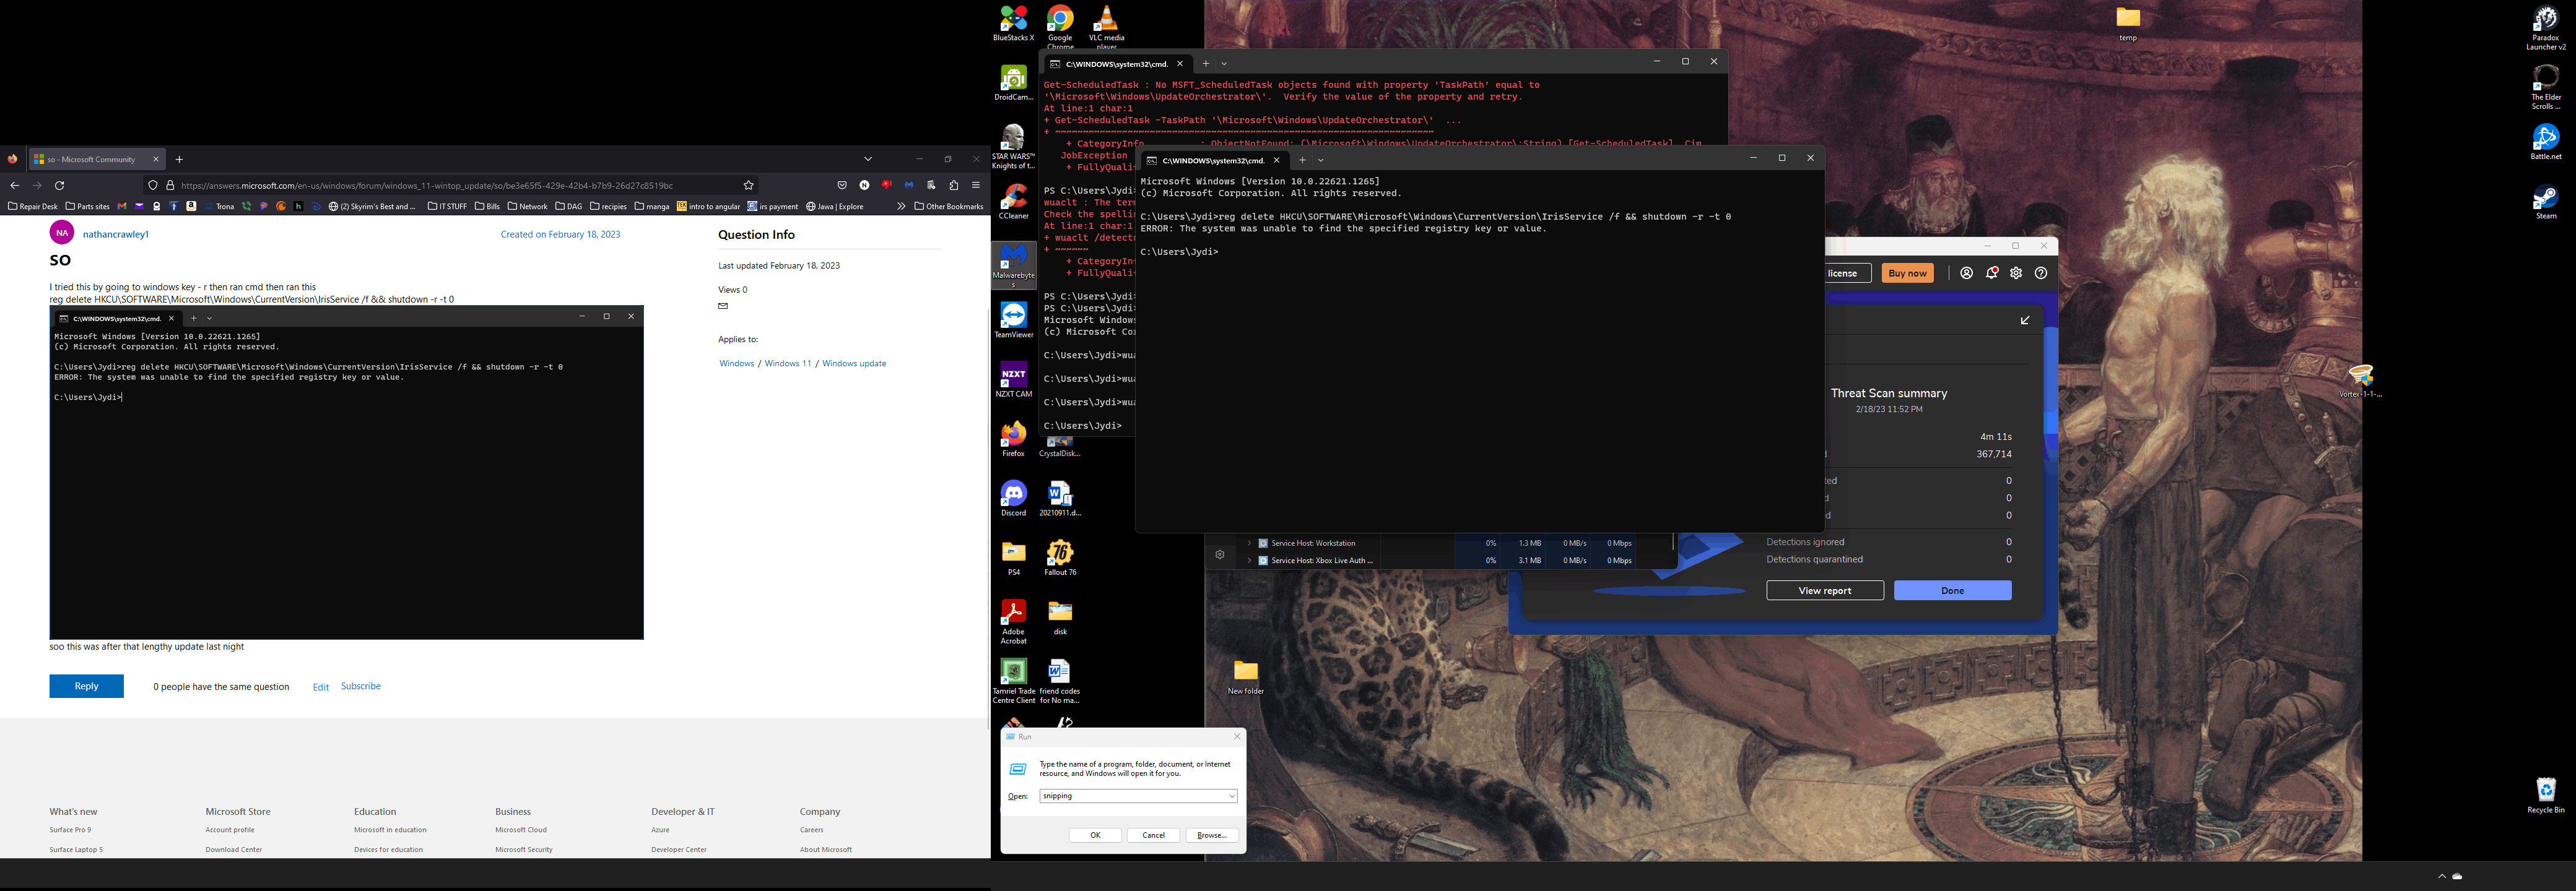This screenshot has width=2576, height=891.
Task: Open the Save to Pocket icon
Action: click(x=842, y=186)
